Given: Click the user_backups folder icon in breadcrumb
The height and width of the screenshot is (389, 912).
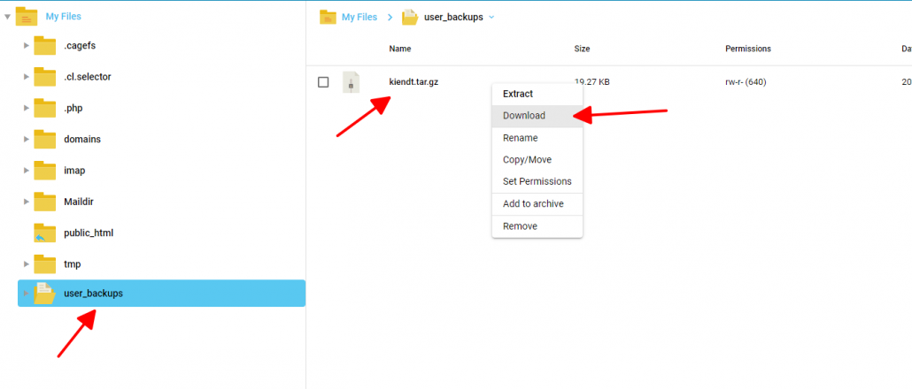Looking at the screenshot, I should pyautogui.click(x=410, y=17).
